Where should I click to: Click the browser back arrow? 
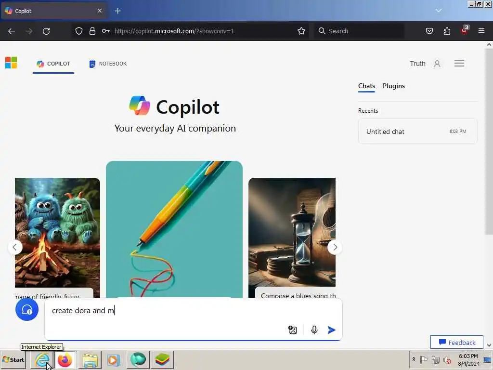(x=12, y=31)
